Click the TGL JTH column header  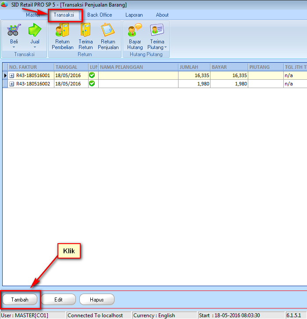[295, 67]
